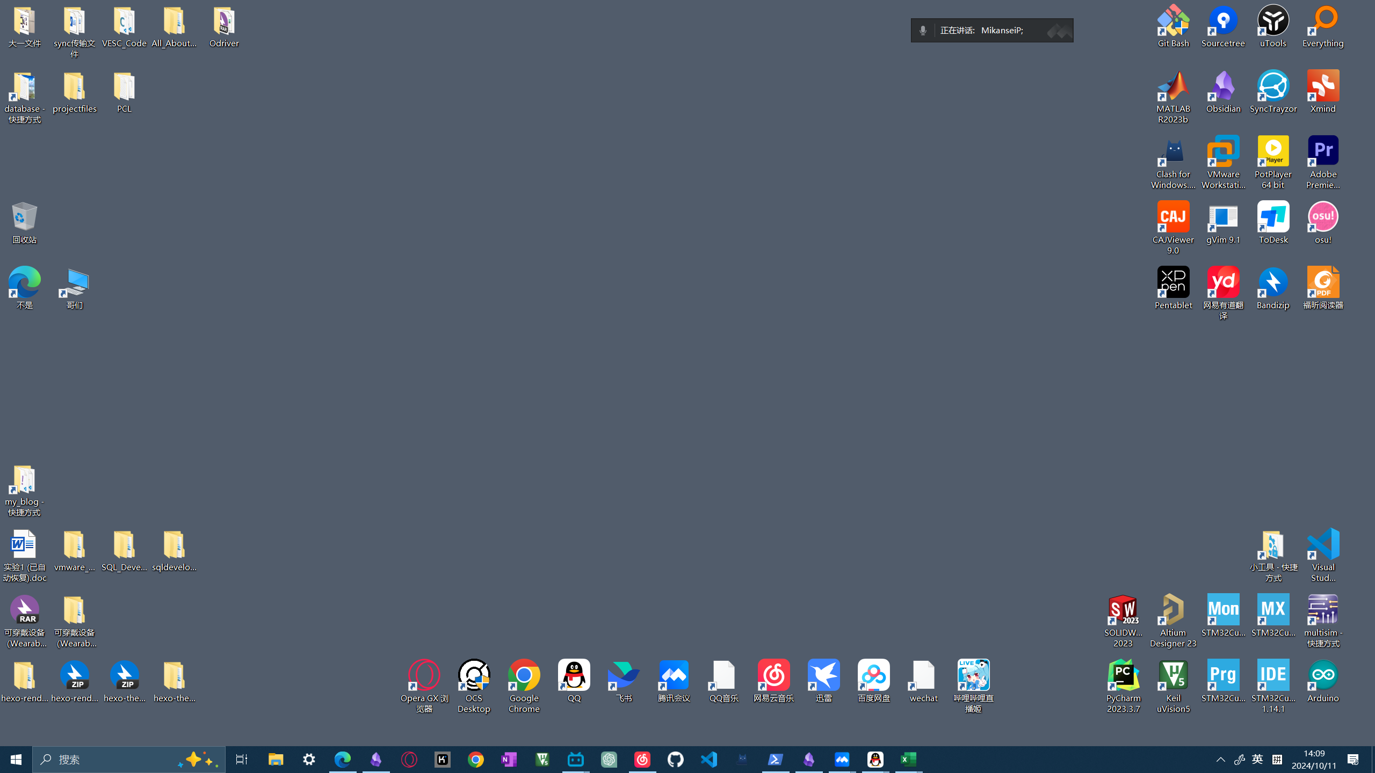Open the Obsidian desktop shortcut

[1223, 92]
